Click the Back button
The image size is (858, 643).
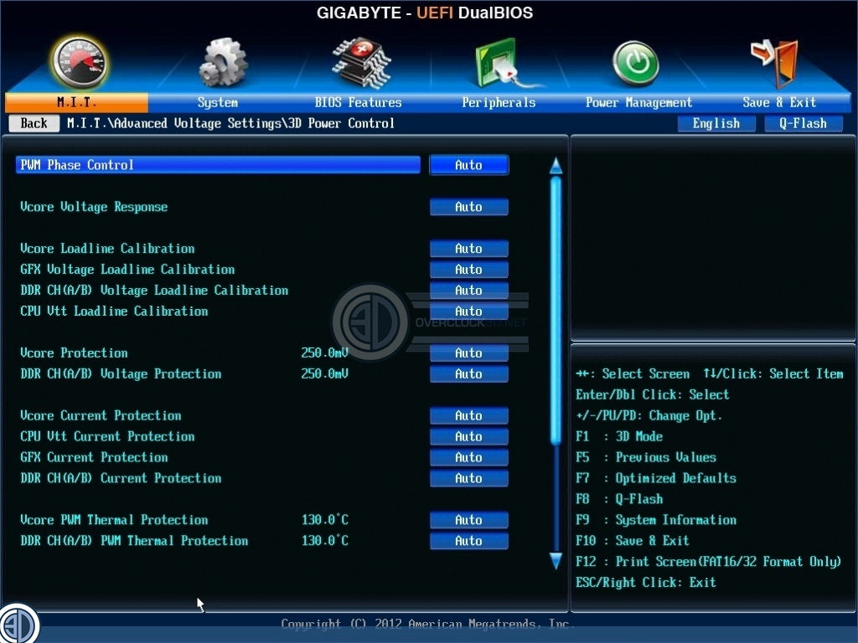pos(34,123)
